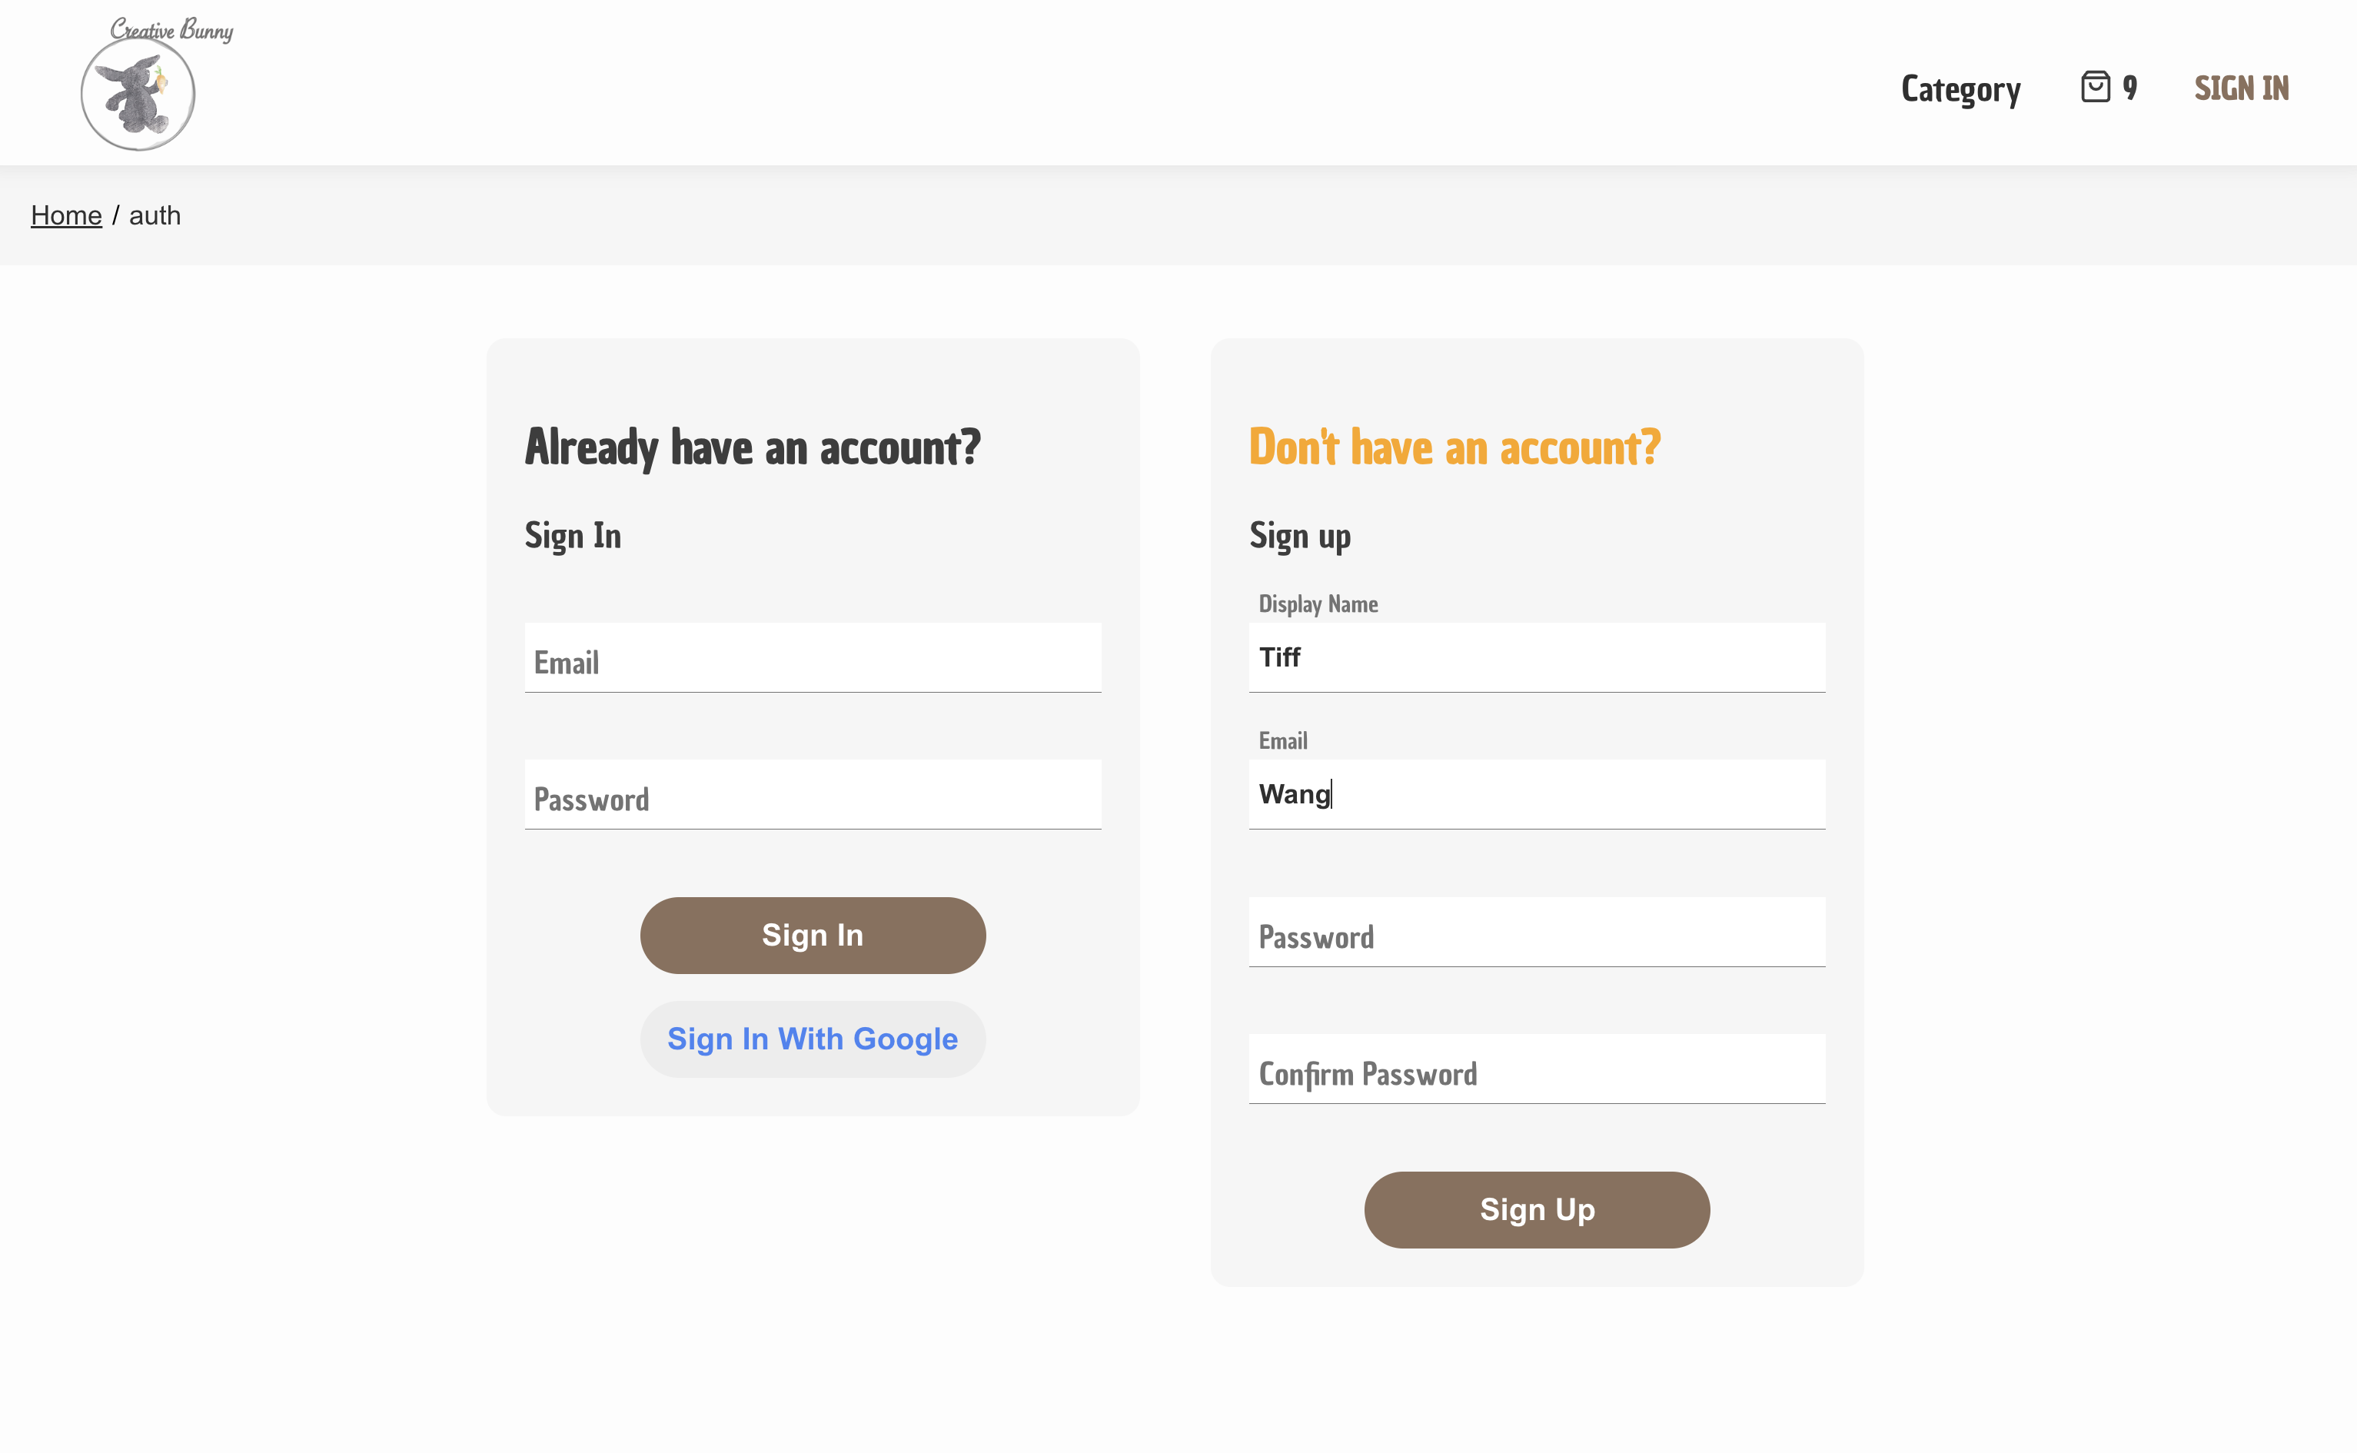Open the Category menu in header
The image size is (2357, 1453).
(1960, 88)
